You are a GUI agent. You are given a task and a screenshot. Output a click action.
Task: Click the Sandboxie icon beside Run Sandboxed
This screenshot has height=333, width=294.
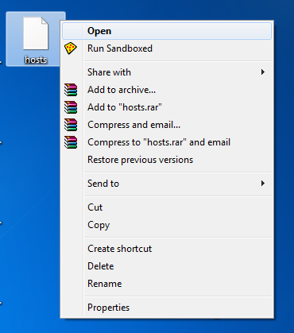[x=71, y=48]
